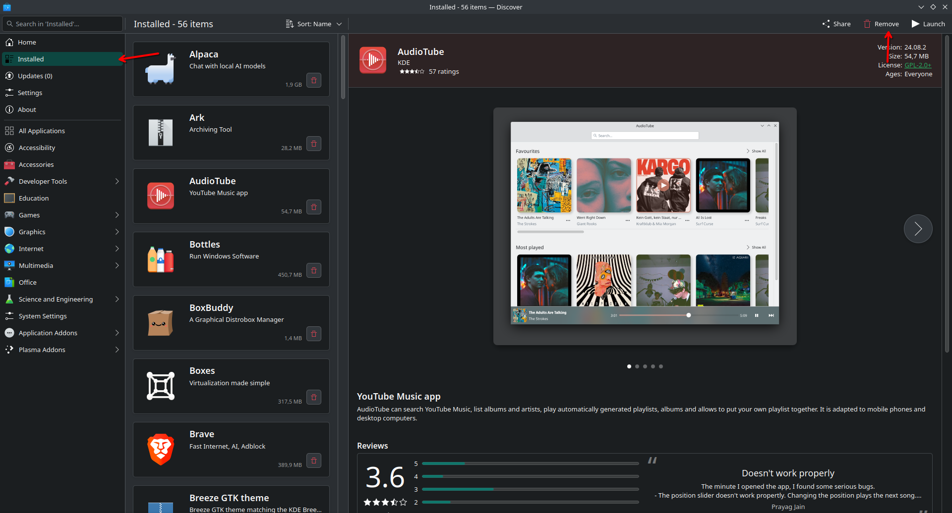Click the Share button
This screenshot has width=952, height=513.
(x=836, y=24)
